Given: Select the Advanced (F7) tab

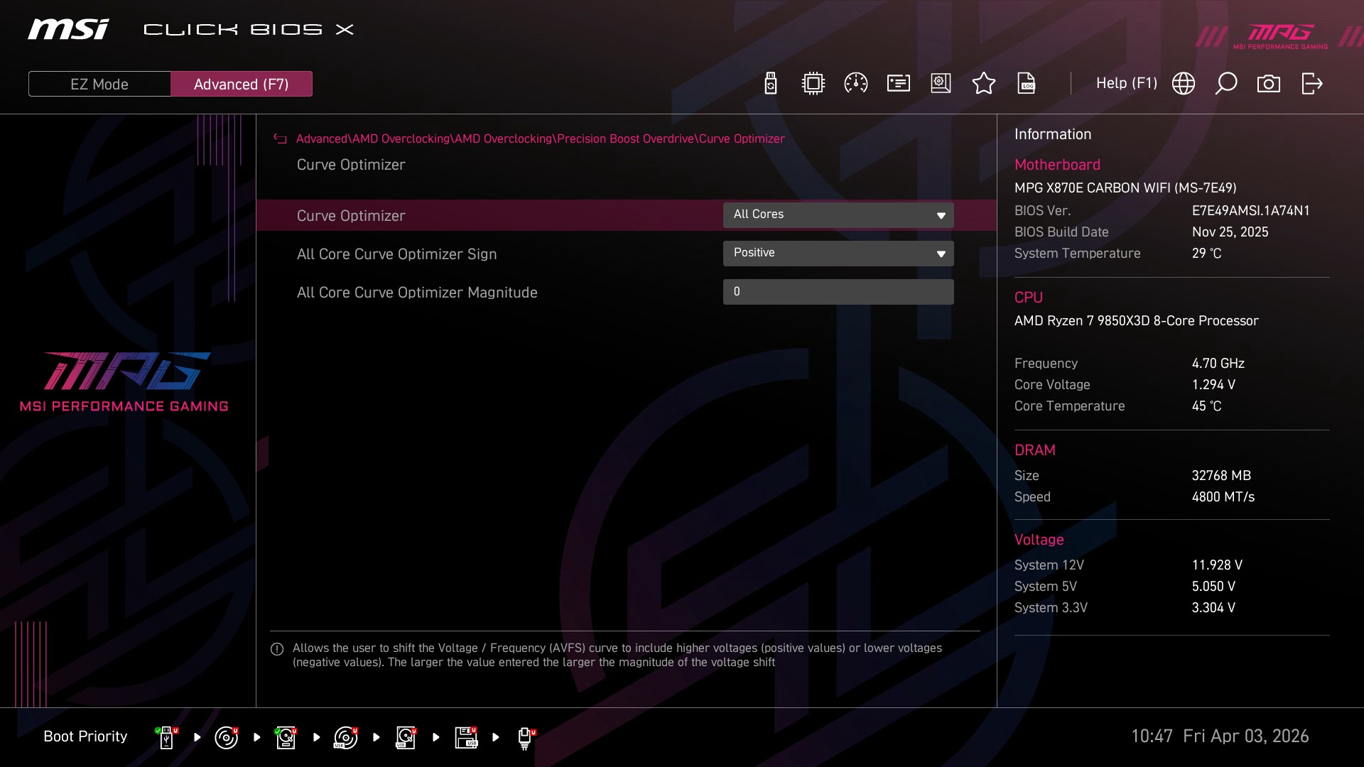Looking at the screenshot, I should [x=242, y=83].
